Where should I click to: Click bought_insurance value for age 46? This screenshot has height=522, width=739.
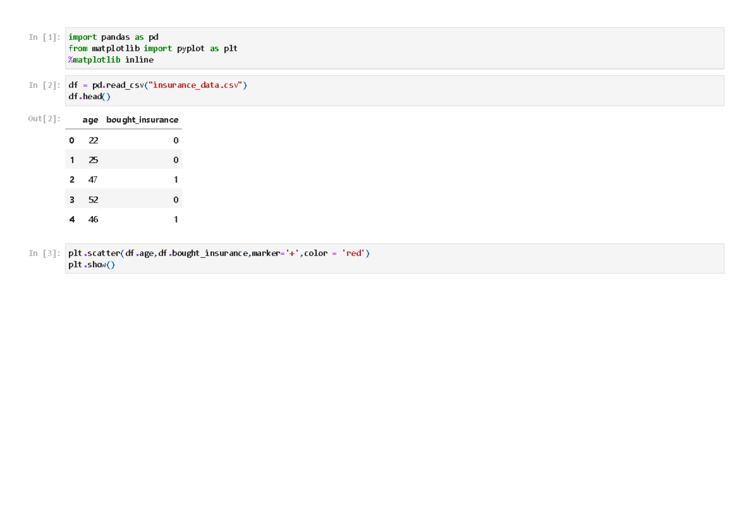click(176, 219)
